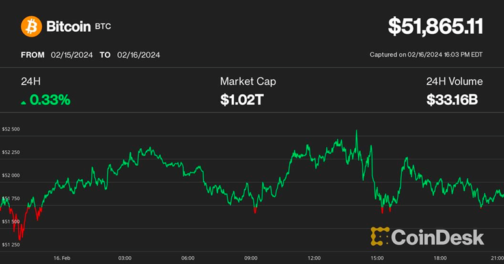Click the $51 250 y-axis label

(x=11, y=245)
